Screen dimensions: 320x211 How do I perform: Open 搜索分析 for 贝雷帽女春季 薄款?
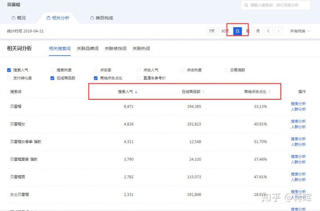[x=298, y=139]
